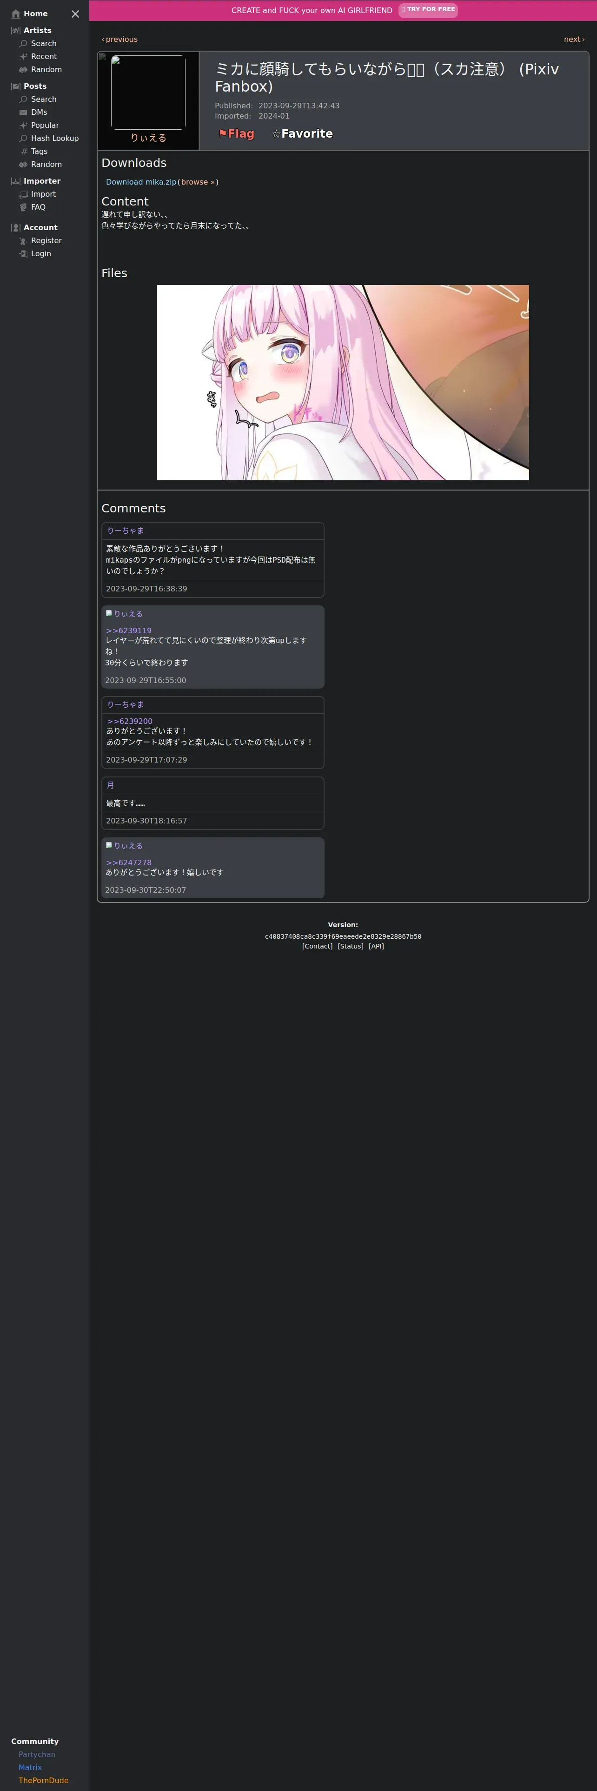The image size is (597, 1791).
Task: Click the Posts section icon
Action: (16, 86)
